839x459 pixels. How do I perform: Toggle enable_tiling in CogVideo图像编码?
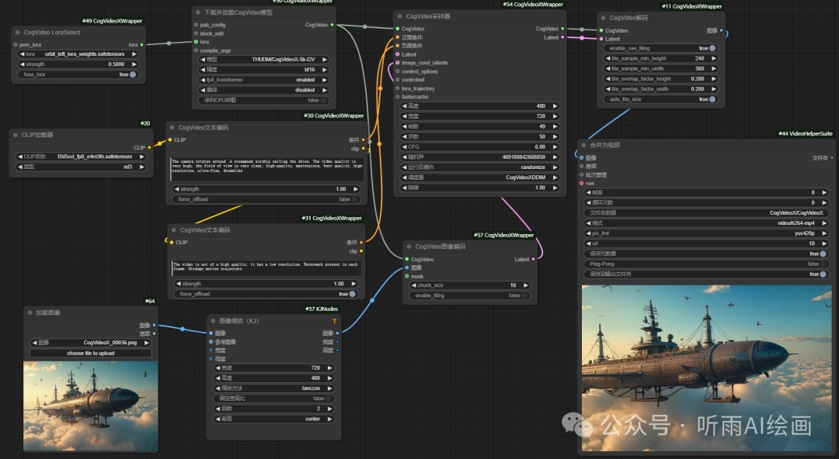pos(470,295)
